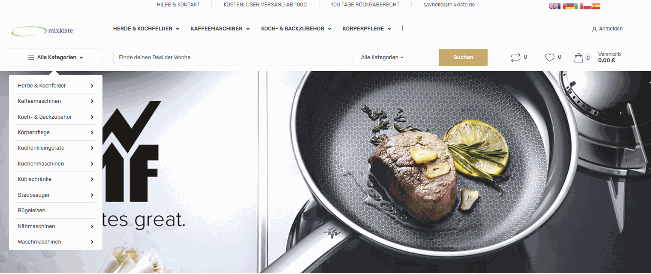Expand Kühlschränke submenu in sidebar
Screen dimensions: 651x274
pos(56,179)
